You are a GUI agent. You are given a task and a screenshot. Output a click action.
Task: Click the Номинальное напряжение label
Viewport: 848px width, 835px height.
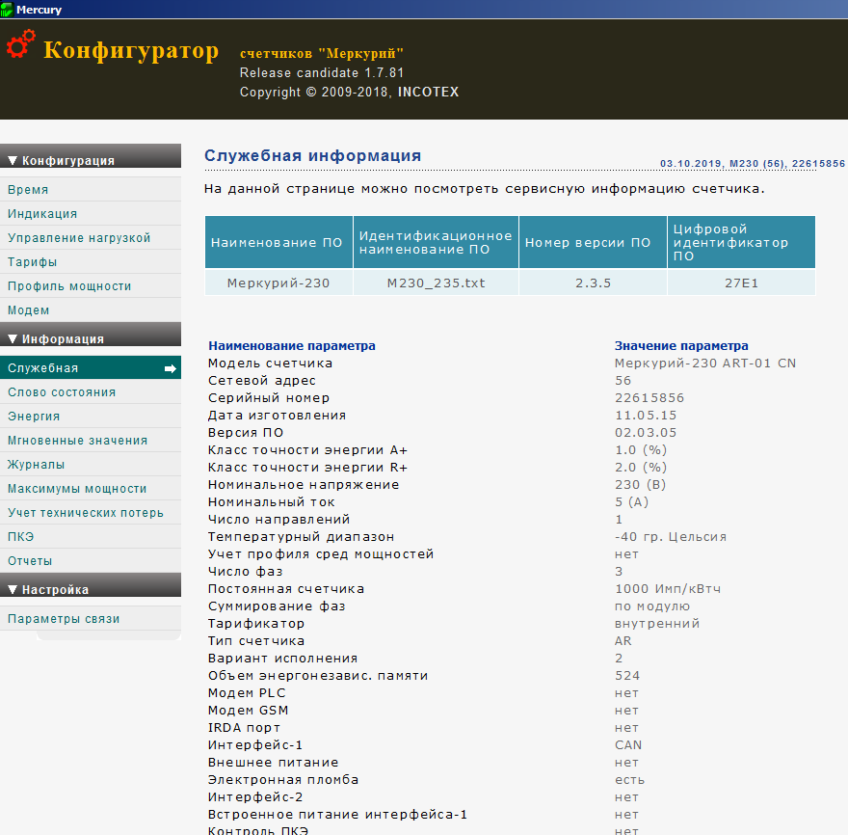coord(304,485)
